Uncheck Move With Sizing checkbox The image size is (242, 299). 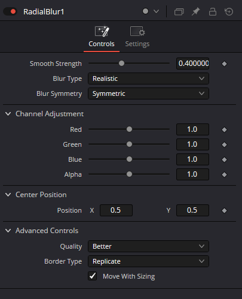click(93, 276)
